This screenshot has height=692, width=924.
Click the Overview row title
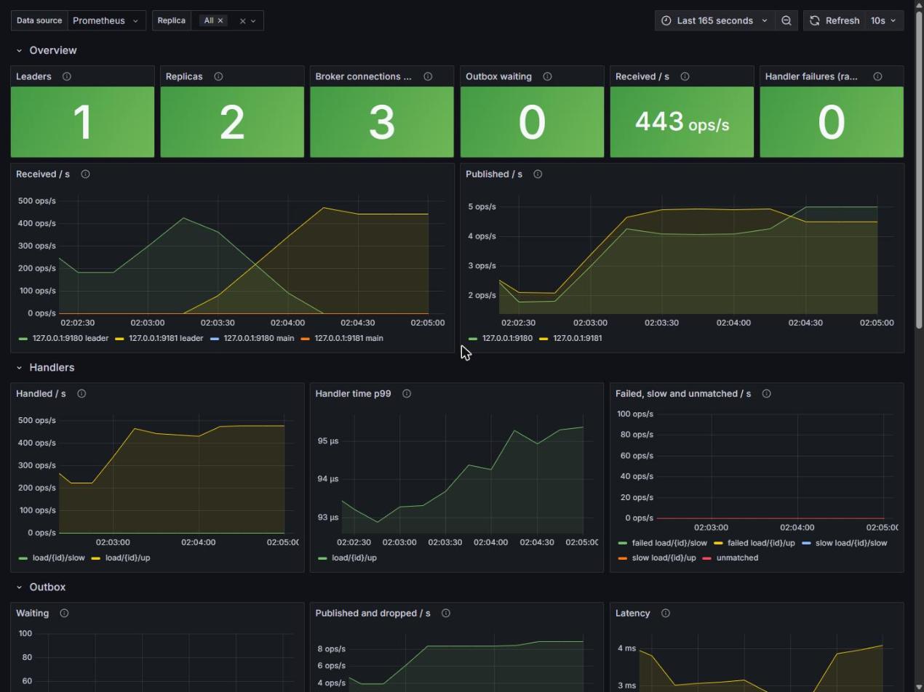pyautogui.click(x=53, y=50)
